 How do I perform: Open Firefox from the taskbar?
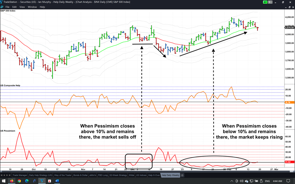[12, 181]
